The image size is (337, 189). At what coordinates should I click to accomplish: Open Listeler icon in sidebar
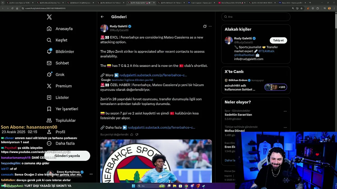pos(49,97)
